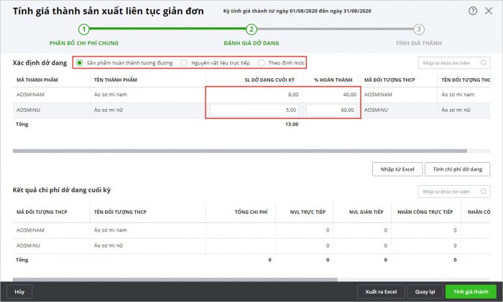
Task: Cancel using the Hủy button
Action: point(19,291)
